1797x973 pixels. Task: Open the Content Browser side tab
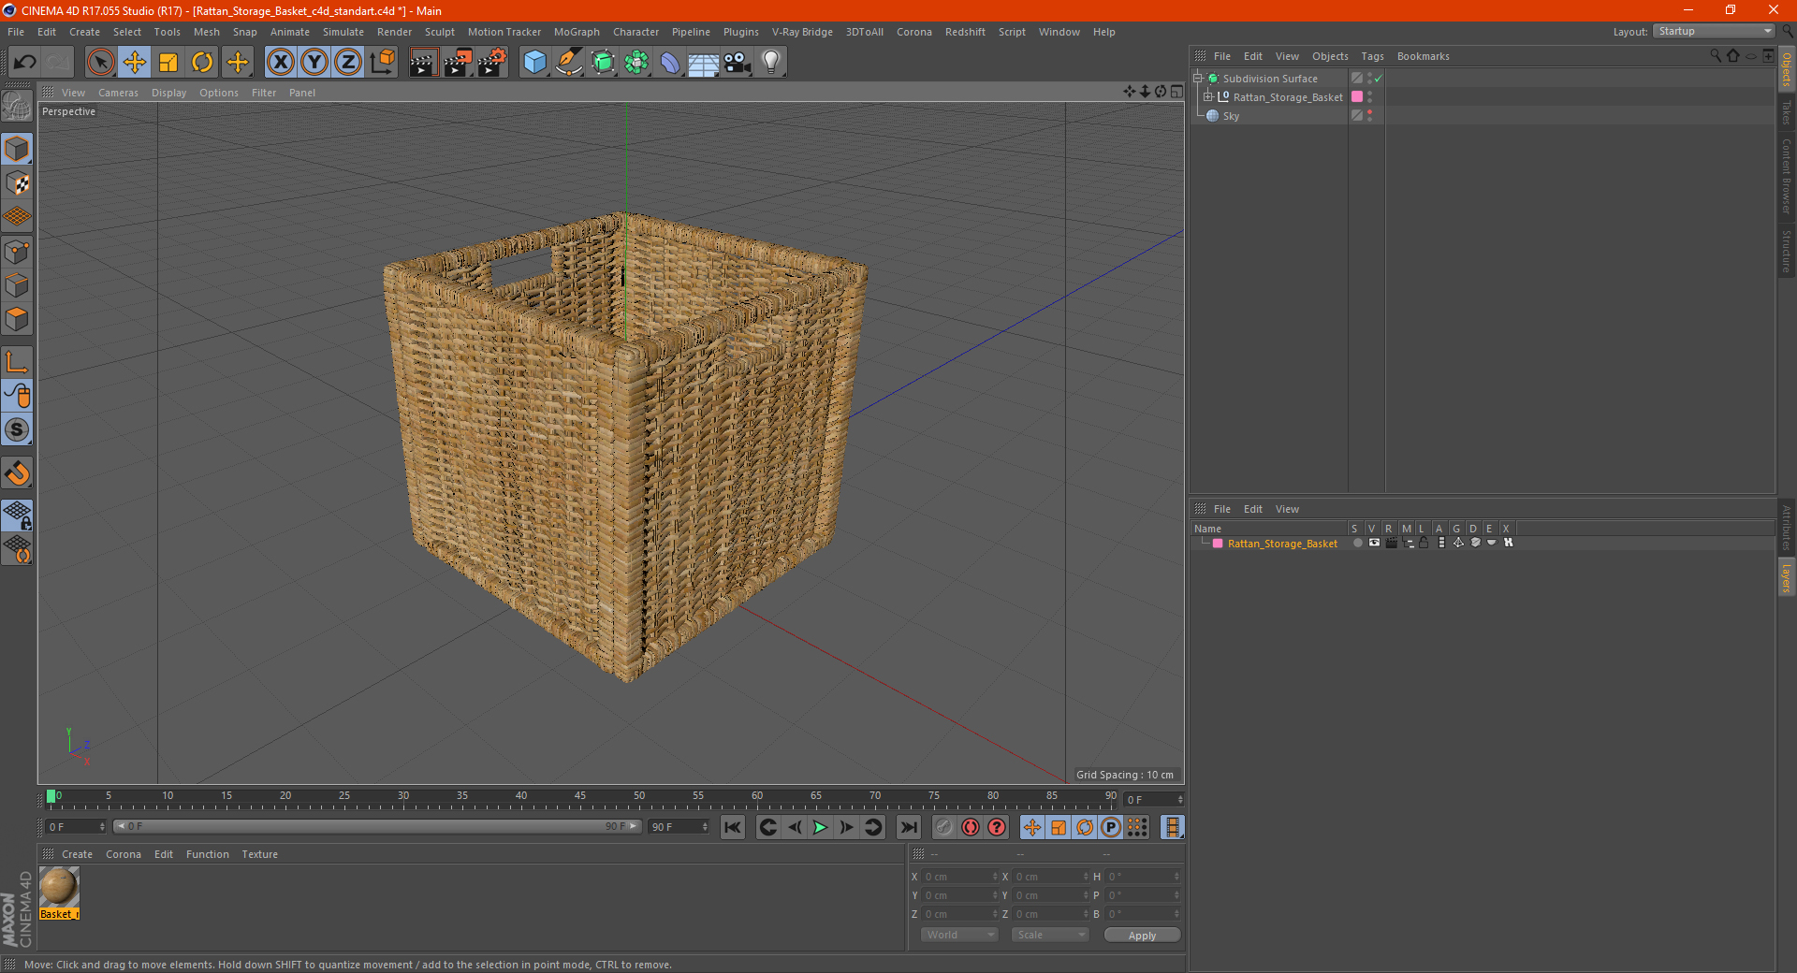(1787, 176)
